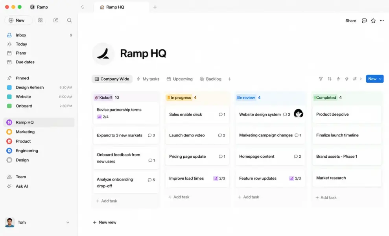This screenshot has height=236, width=389.
Task: Open Engineering workspace in sidebar
Action: (39, 151)
